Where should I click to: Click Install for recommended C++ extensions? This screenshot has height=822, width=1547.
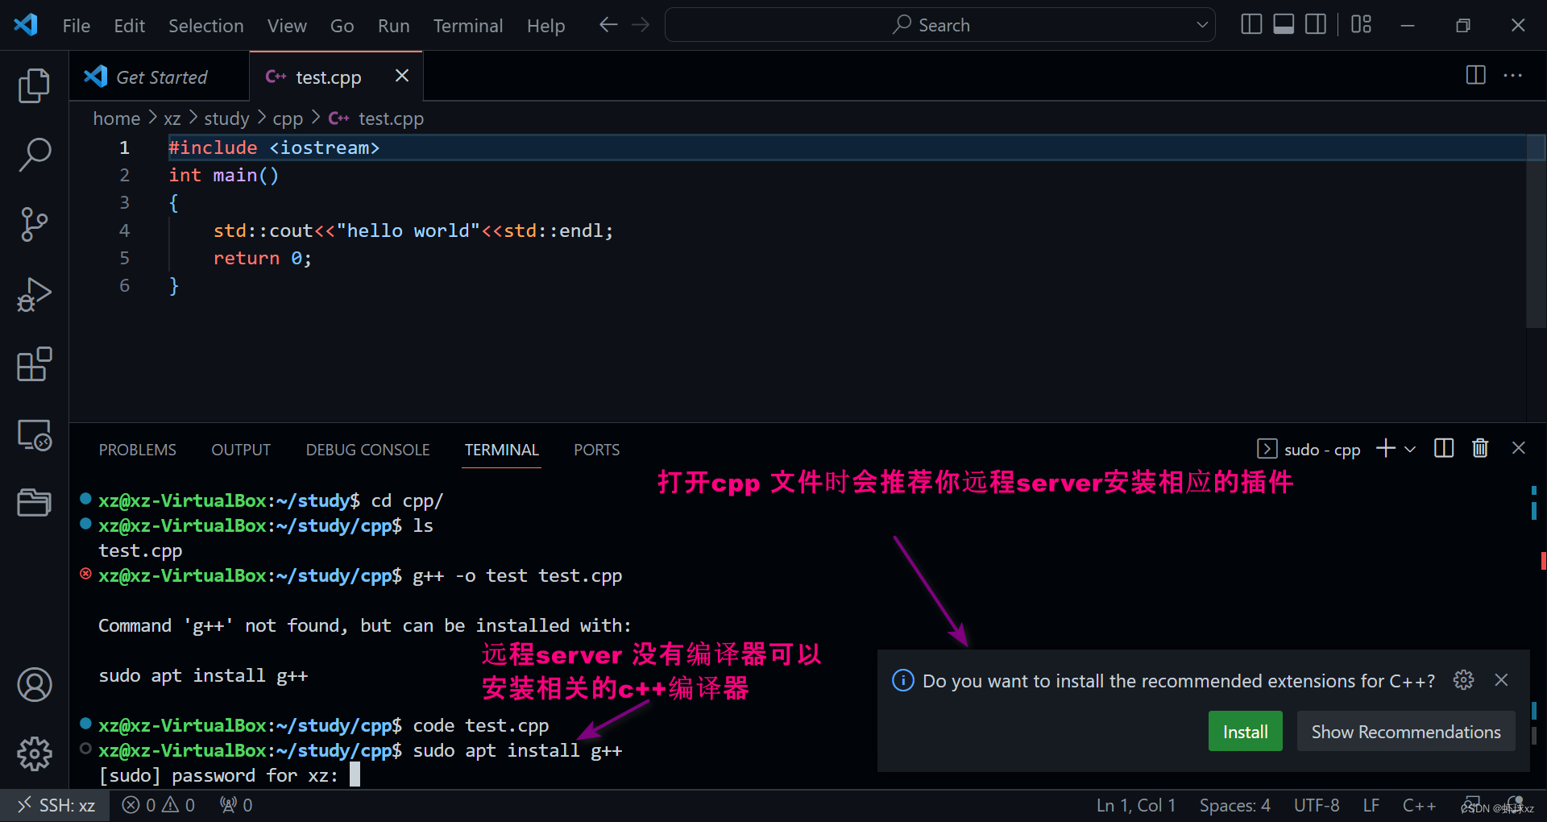tap(1245, 732)
